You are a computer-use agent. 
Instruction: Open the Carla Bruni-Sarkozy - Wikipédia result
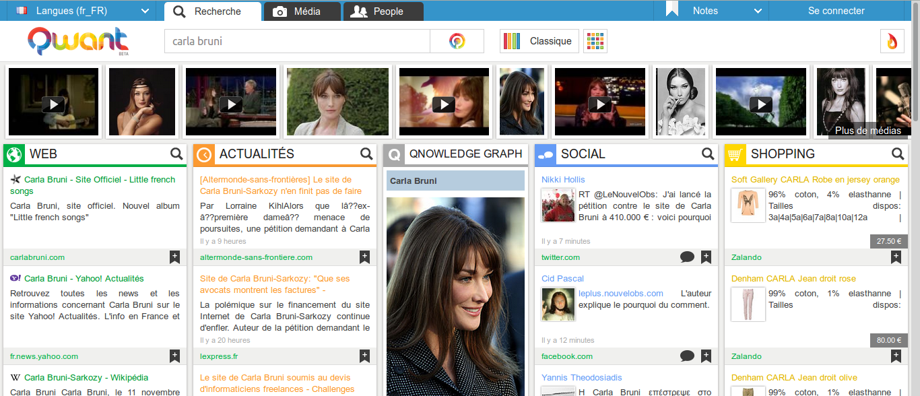coord(86,377)
